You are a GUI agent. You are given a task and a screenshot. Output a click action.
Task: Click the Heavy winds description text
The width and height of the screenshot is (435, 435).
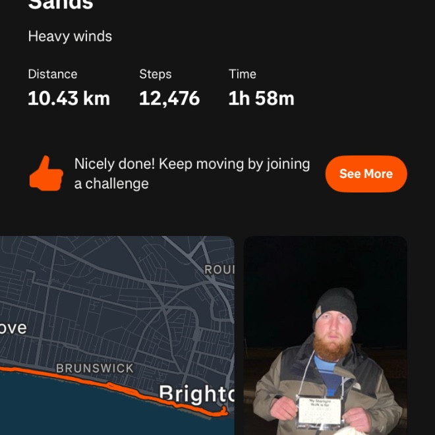pyautogui.click(x=70, y=36)
